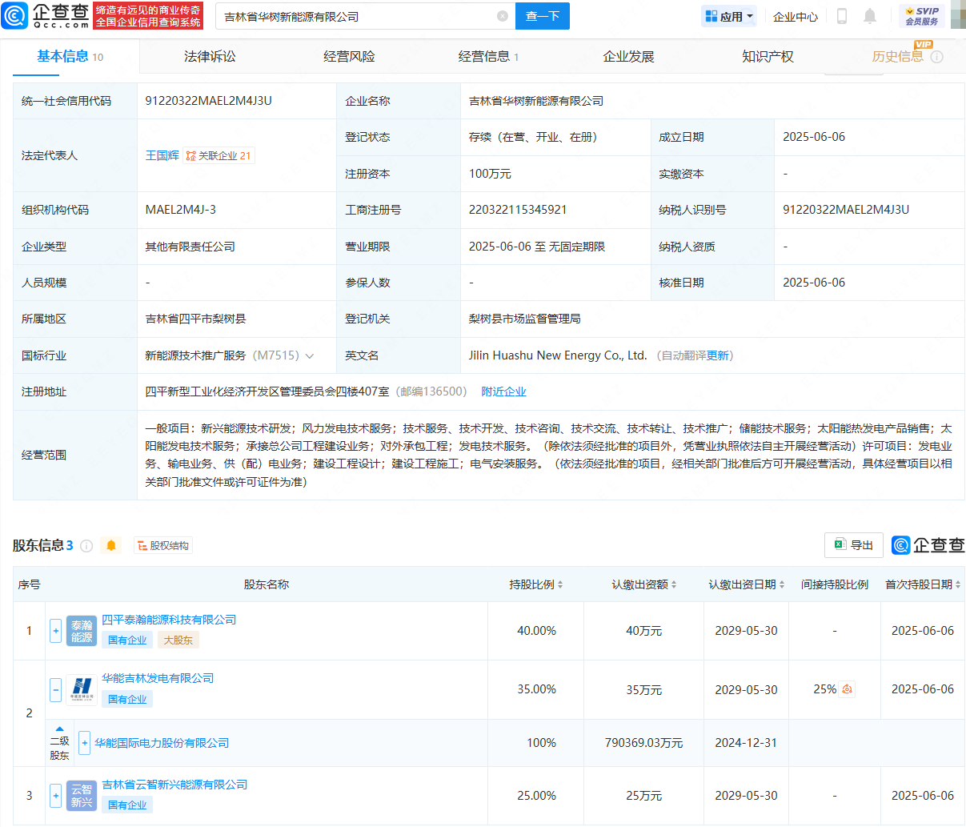Expand the 国标行业 M7515 chevron
Viewport: 966px width, 827px height.
(x=310, y=355)
